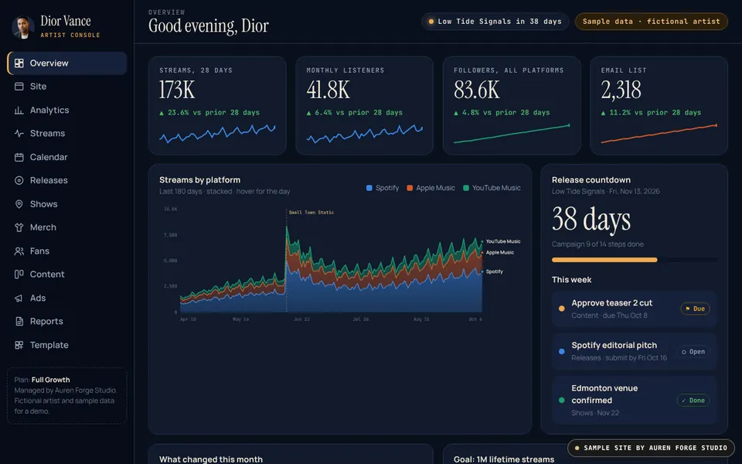Screen dimensions: 742x464
Task: Toggle Spotify legend swatch in chart
Action: [x=369, y=188]
